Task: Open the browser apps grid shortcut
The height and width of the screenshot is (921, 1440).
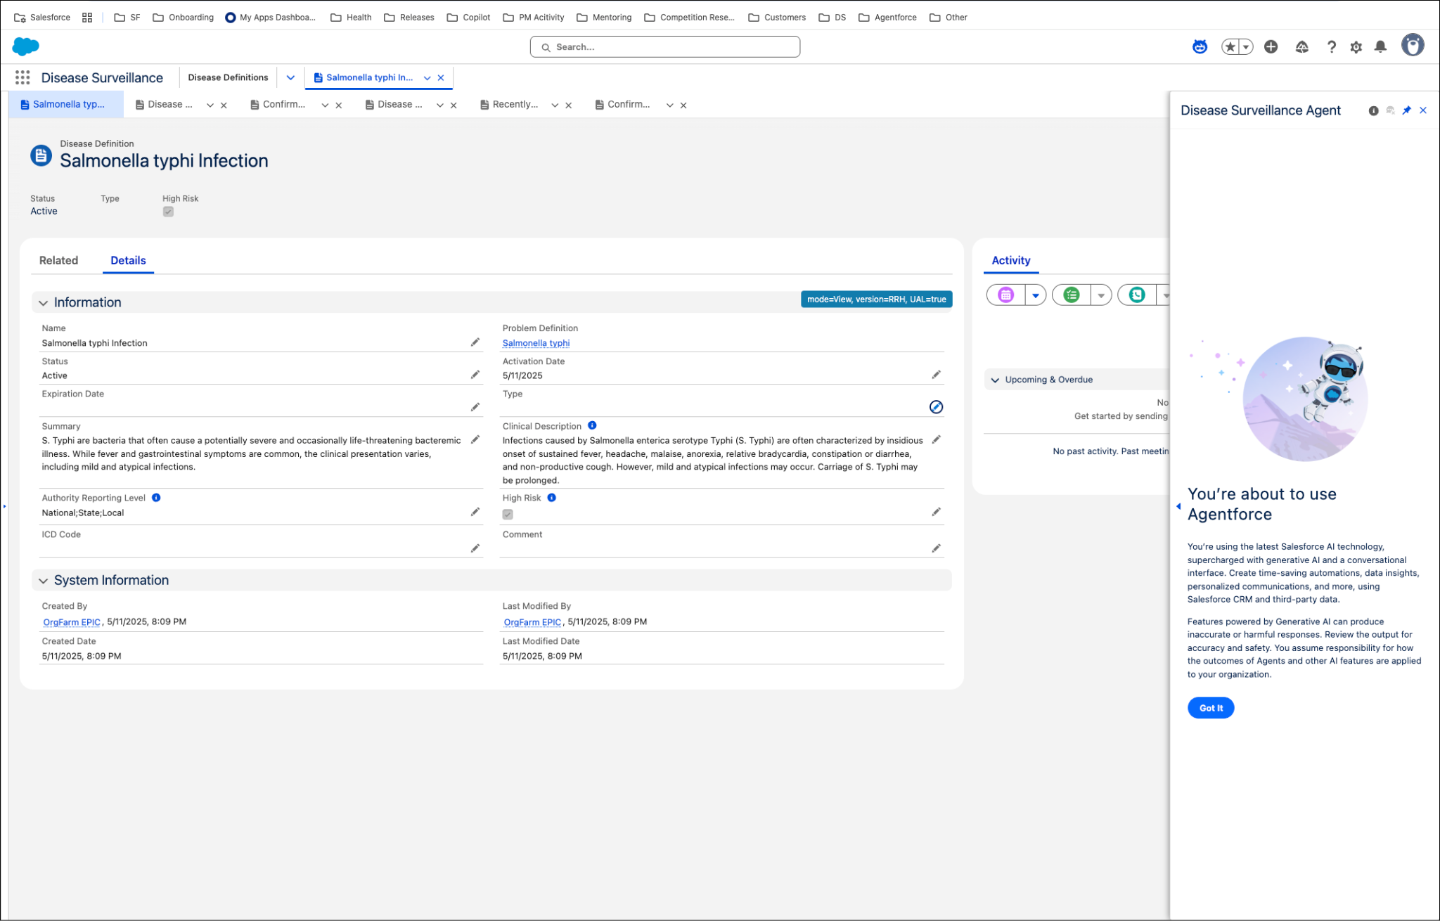Action: [87, 18]
